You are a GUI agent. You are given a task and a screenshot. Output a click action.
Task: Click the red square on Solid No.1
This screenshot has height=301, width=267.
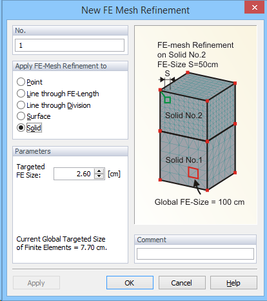(x=193, y=172)
